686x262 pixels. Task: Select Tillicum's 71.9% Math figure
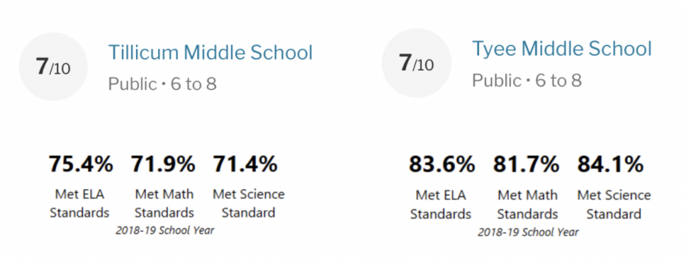coord(163,164)
